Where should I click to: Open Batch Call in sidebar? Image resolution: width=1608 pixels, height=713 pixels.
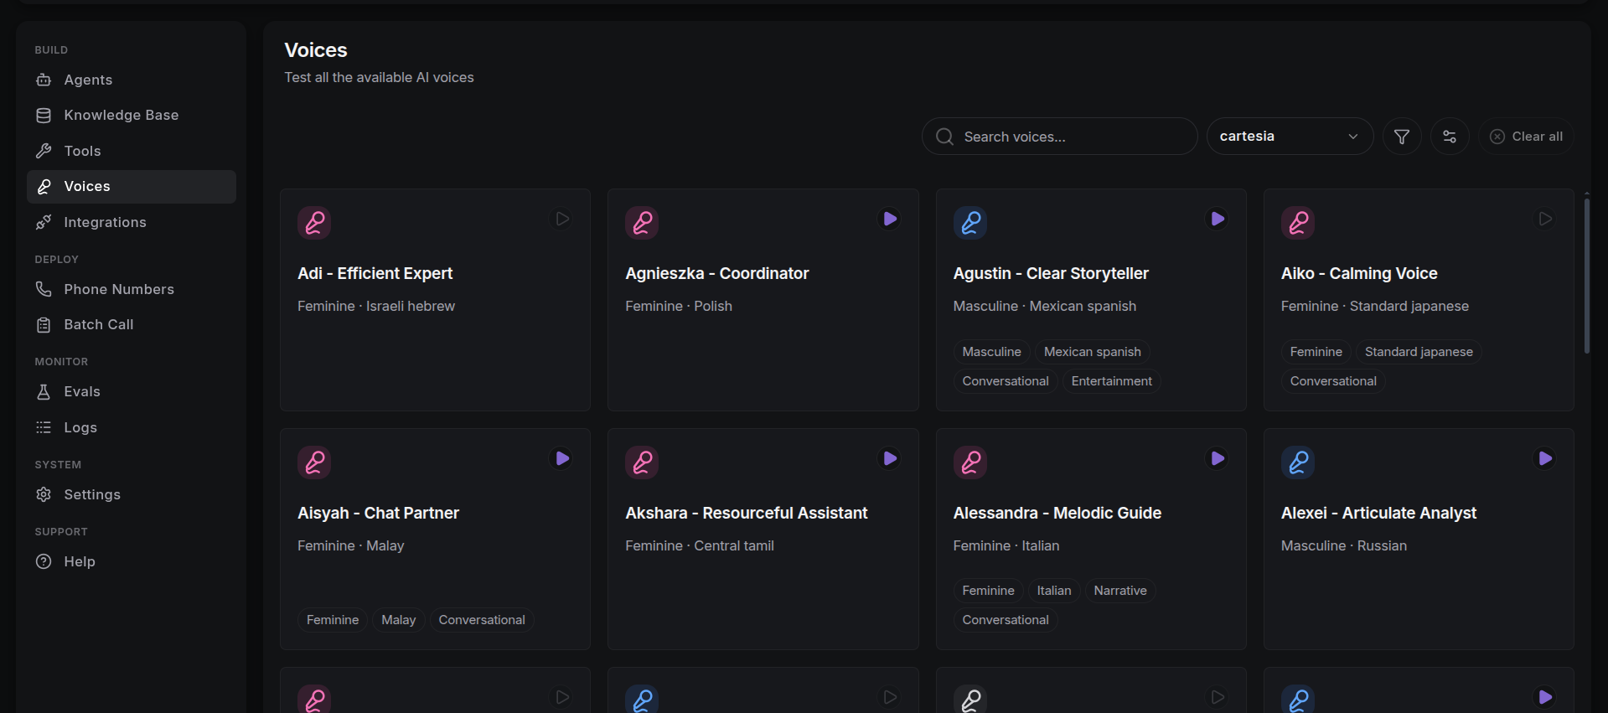[x=132, y=324]
